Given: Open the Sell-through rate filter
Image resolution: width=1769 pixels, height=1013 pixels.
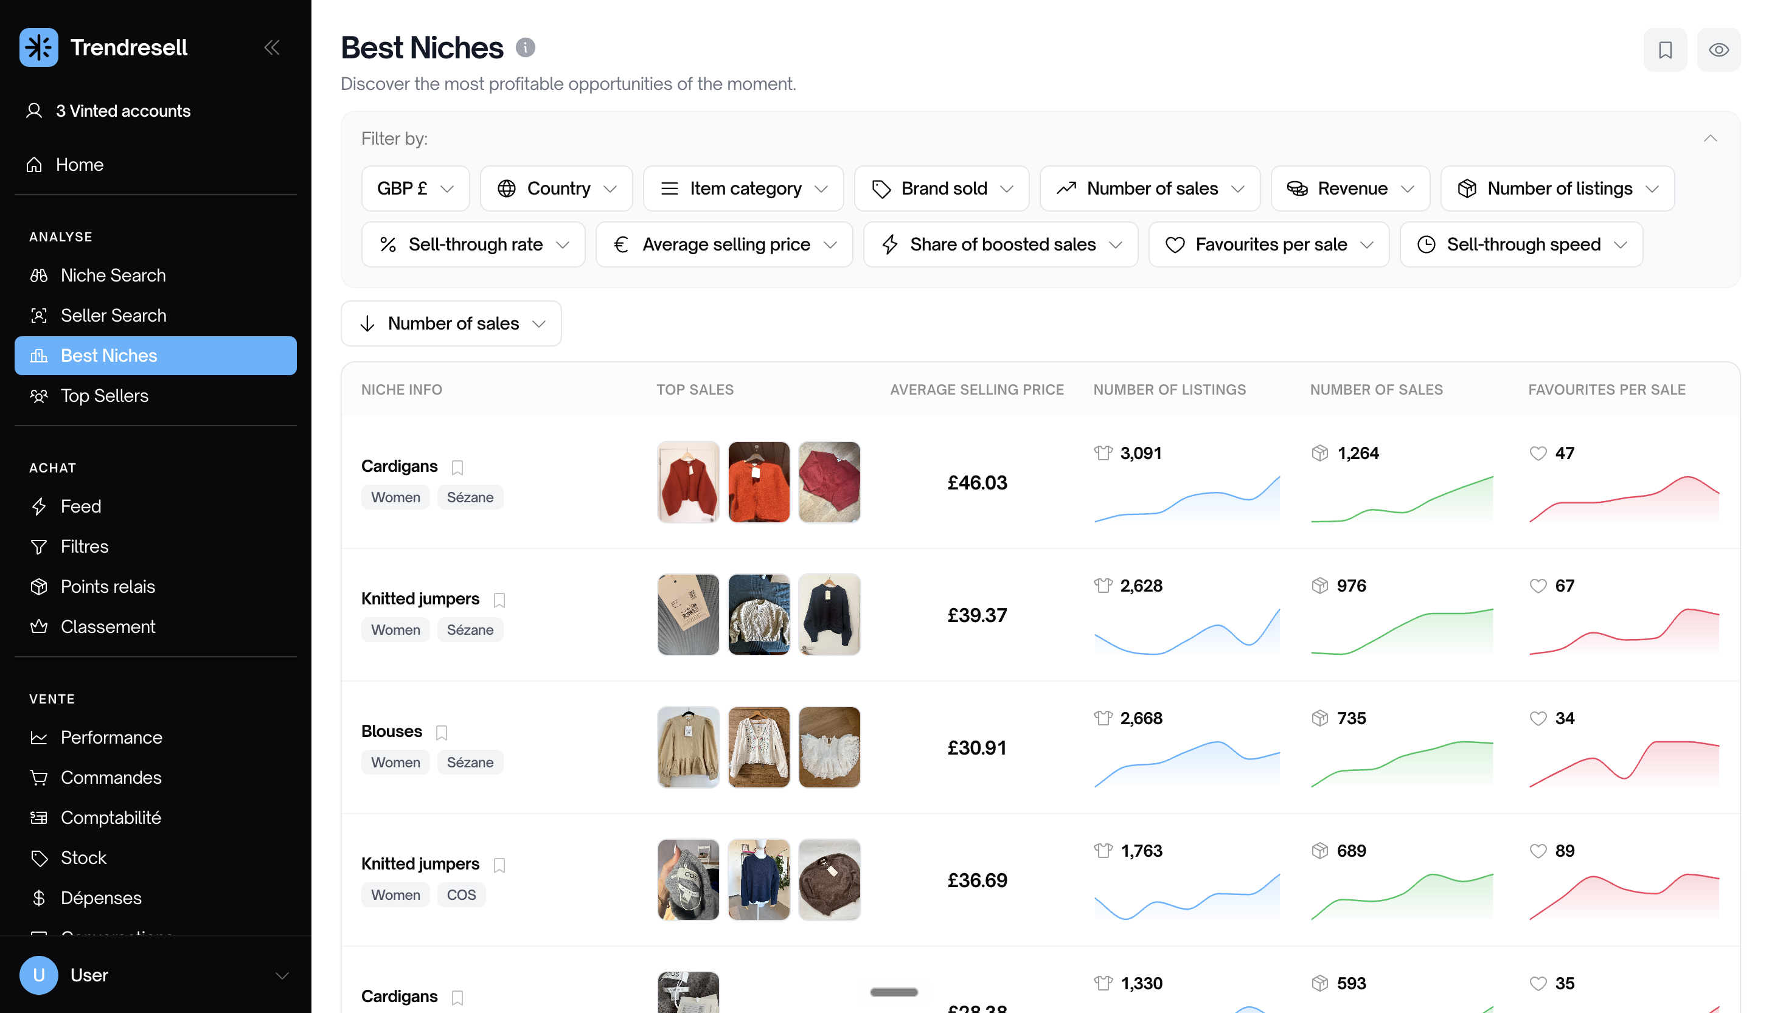Looking at the screenshot, I should click(x=473, y=244).
